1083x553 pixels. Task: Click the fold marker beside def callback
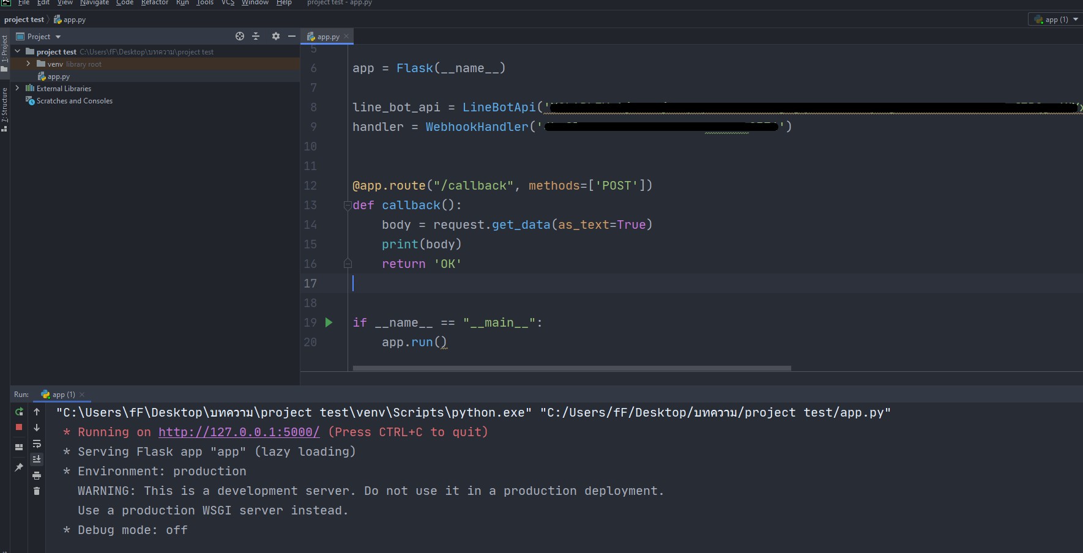pyautogui.click(x=348, y=206)
